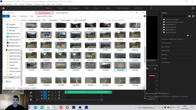Open Explorer blue Файл tab
The width and height of the screenshot is (196, 110).
tap(6, 16)
